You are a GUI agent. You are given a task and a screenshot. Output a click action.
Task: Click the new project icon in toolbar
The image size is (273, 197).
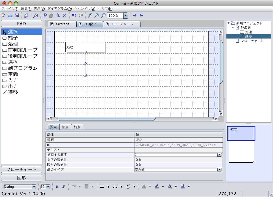4,15
